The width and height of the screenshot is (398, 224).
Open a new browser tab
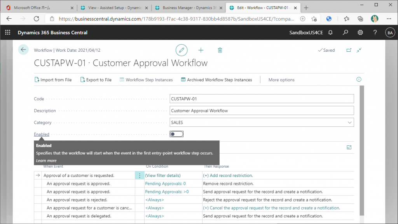coord(306,8)
